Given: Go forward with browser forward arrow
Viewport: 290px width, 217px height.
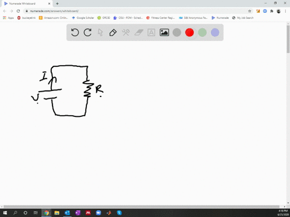Looking at the screenshot, I should click(11, 11).
